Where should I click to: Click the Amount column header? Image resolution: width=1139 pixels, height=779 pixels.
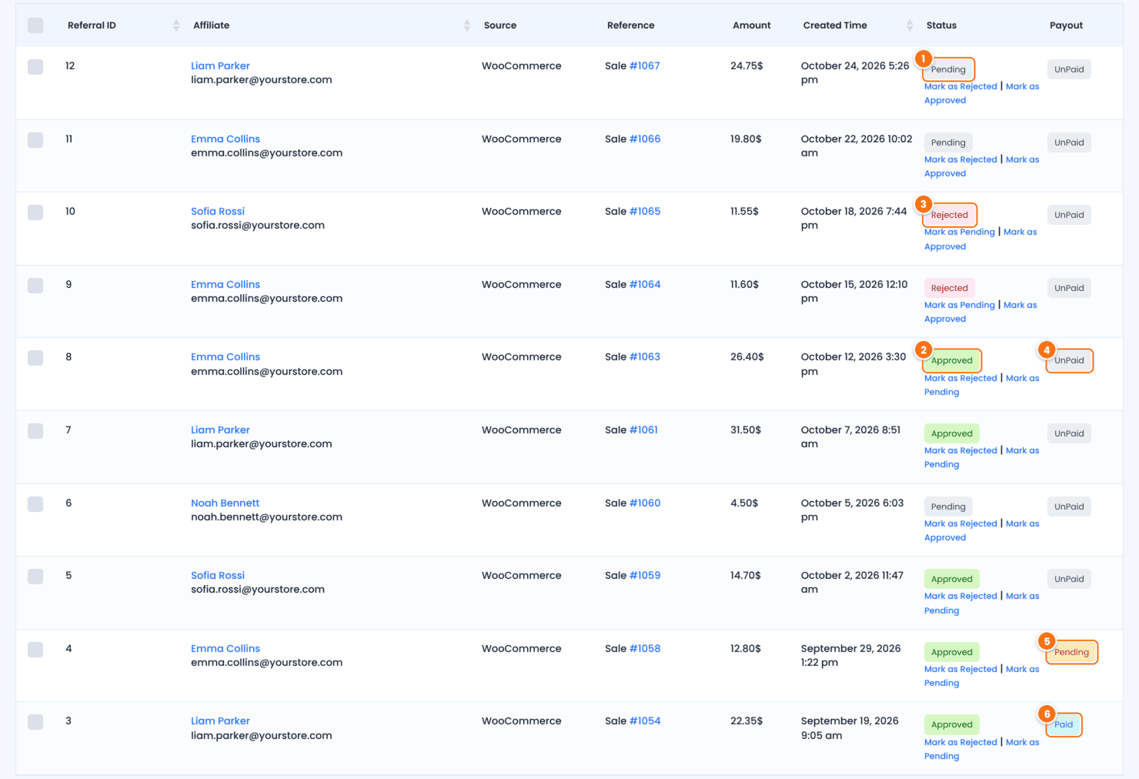(751, 25)
